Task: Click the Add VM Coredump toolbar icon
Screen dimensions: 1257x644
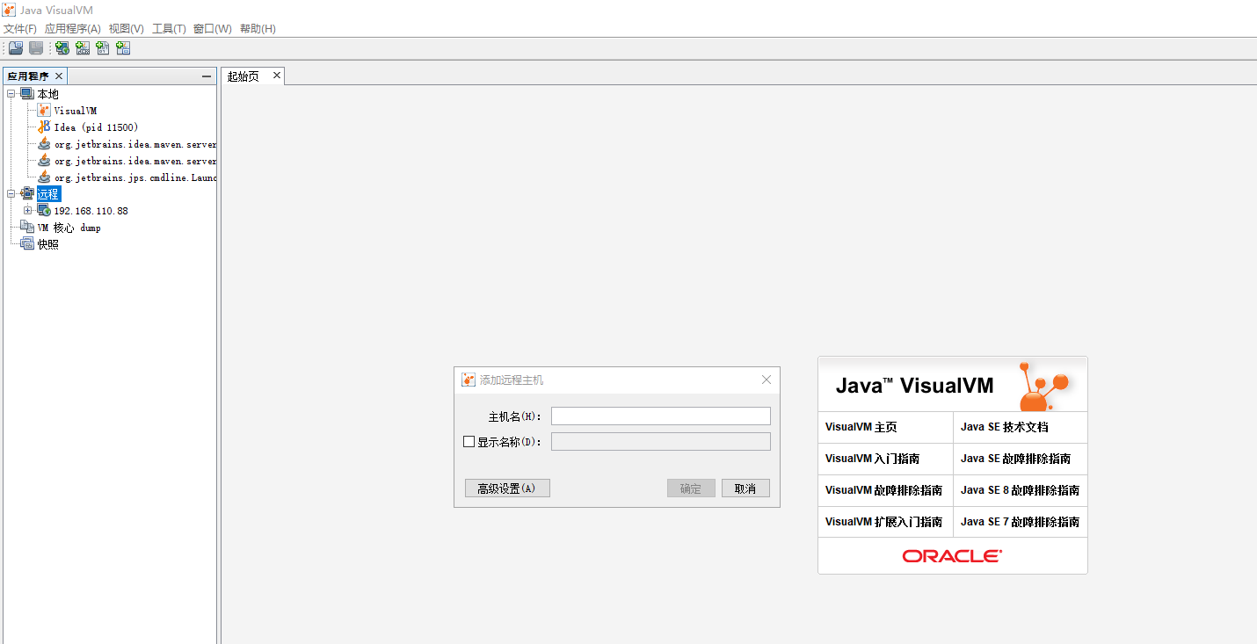Action: (103, 48)
